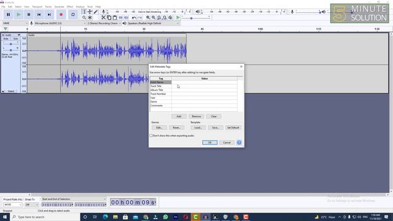Viewport: 393px width, 221px height.
Task: Click the Clear button in metadata dialog
Action: click(x=214, y=116)
